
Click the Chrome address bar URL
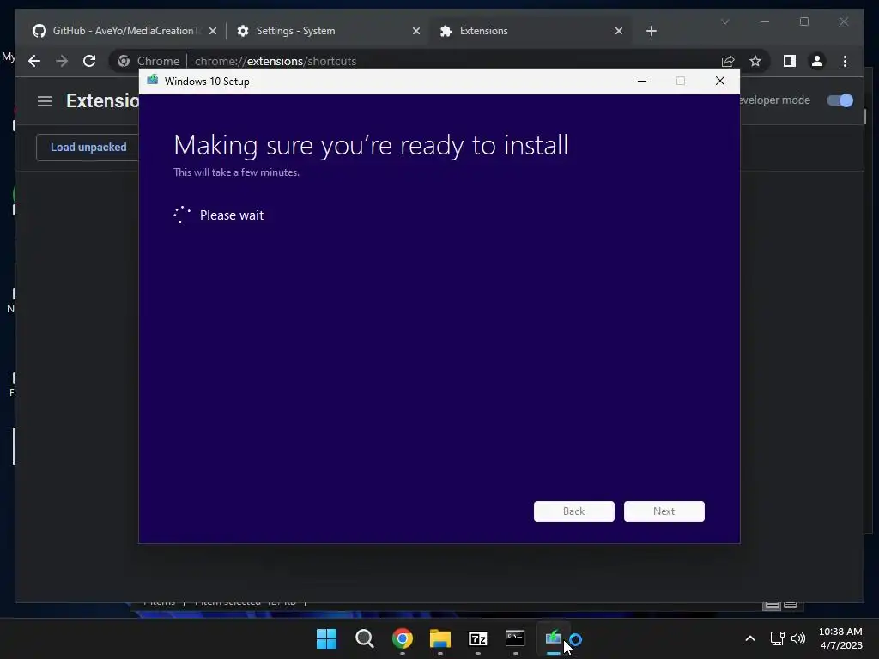pos(276,61)
